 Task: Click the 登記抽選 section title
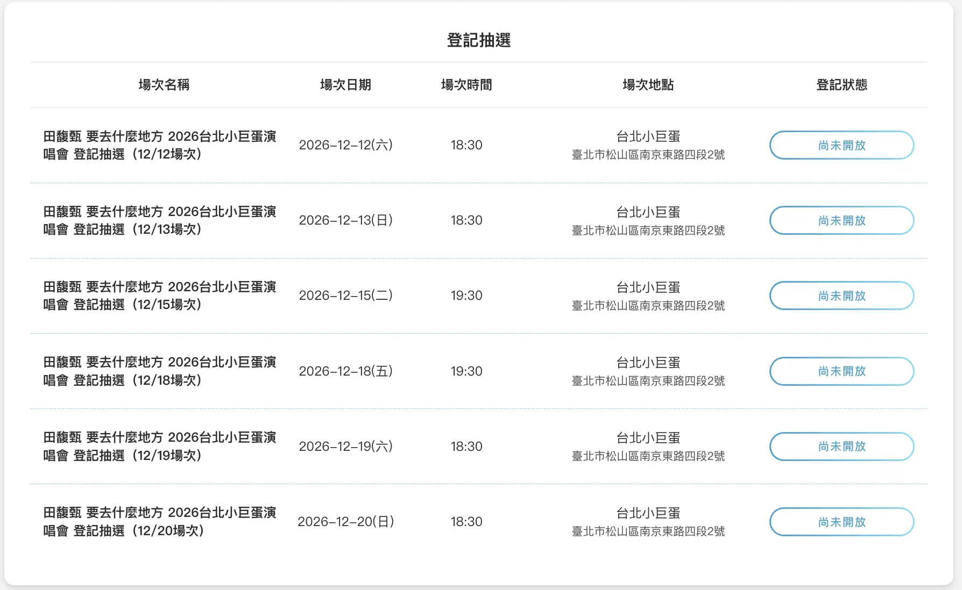[479, 40]
